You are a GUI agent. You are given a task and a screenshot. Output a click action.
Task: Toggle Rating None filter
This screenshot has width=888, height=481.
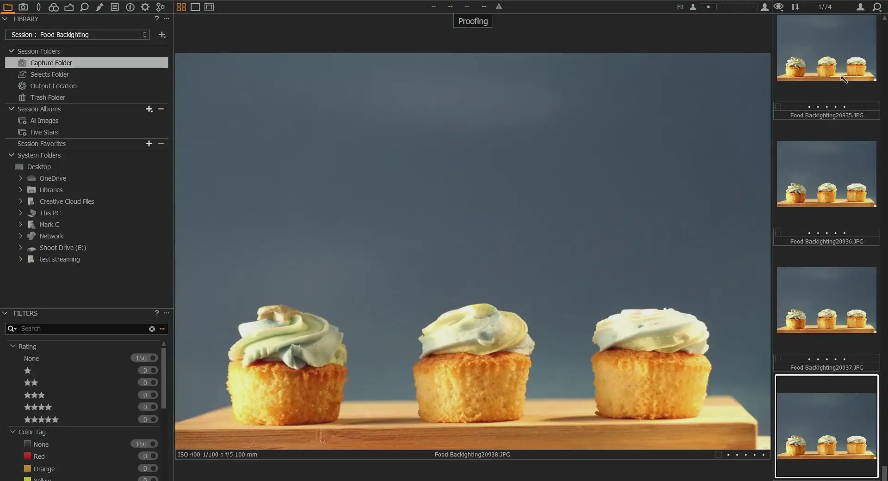point(144,358)
